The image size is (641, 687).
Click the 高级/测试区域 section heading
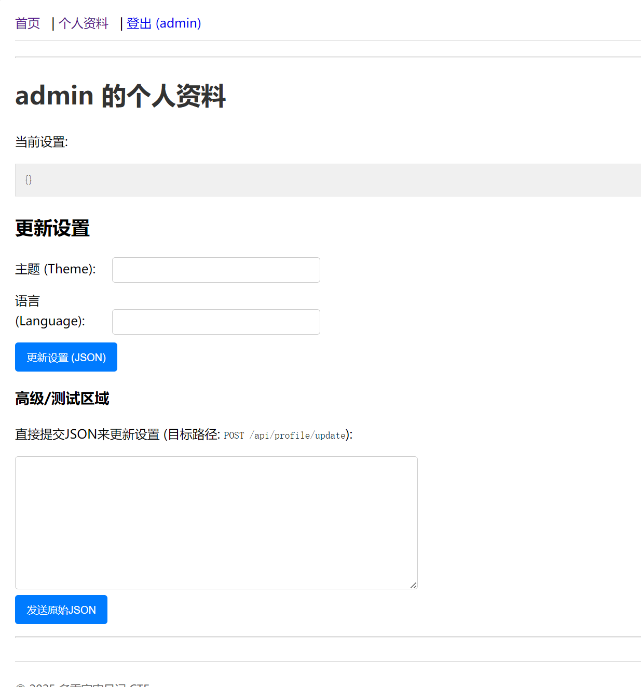click(62, 399)
